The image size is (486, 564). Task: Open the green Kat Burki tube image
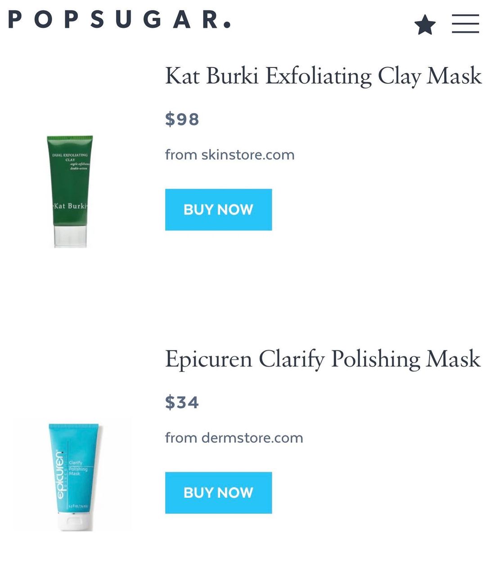(x=70, y=191)
